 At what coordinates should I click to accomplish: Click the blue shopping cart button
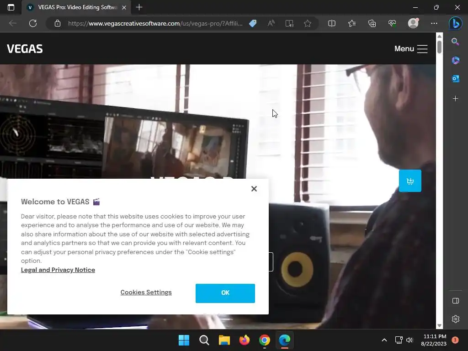click(410, 181)
